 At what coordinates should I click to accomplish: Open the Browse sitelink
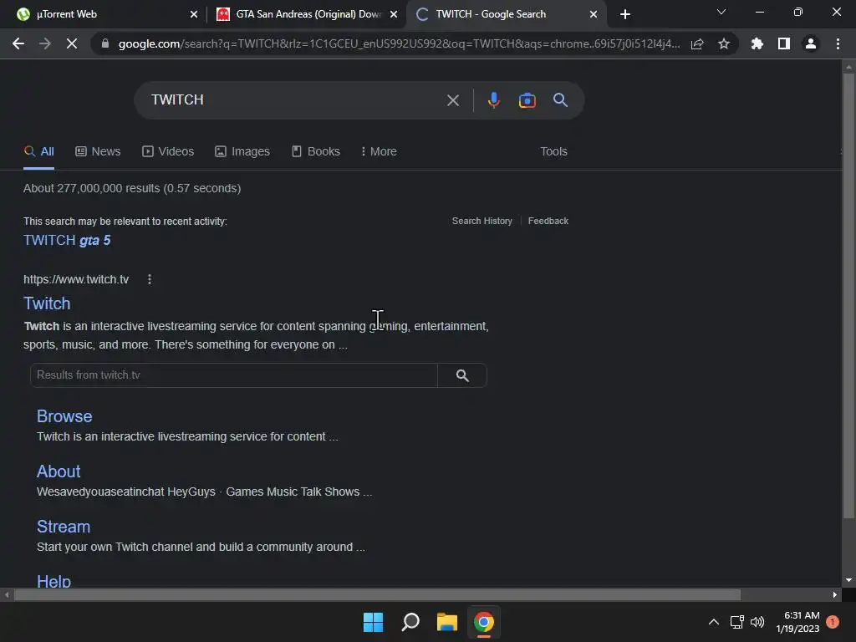(x=64, y=416)
